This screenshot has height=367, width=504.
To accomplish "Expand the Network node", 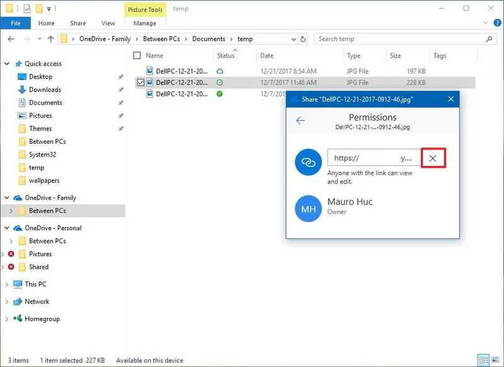I will pos(7,301).
